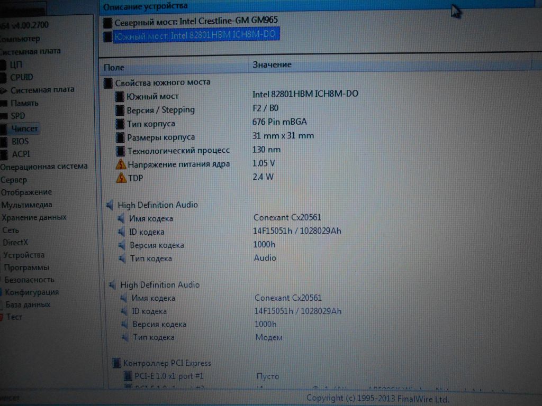The width and height of the screenshot is (542, 406).
Task: Select the Чипсет sidebar item
Action: [x=24, y=128]
